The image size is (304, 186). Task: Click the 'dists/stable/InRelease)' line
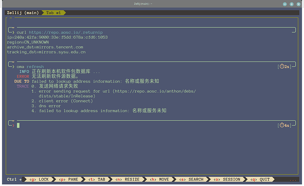tap(67, 96)
